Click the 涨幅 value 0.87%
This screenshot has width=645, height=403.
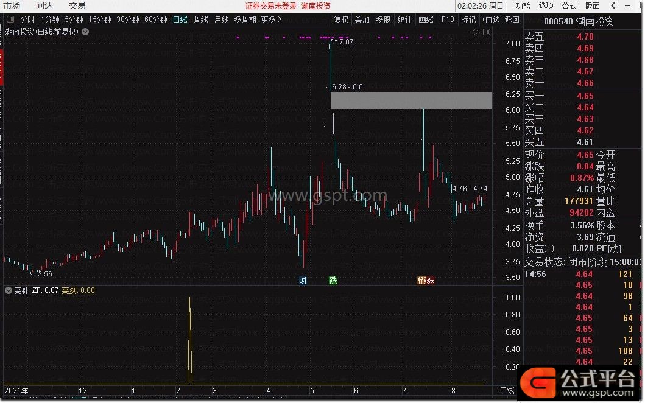click(x=582, y=178)
